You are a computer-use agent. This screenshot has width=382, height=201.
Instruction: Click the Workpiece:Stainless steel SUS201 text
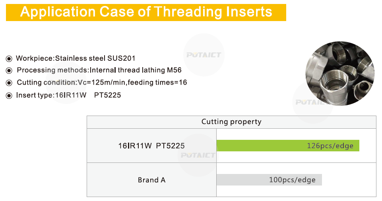pos(76,58)
